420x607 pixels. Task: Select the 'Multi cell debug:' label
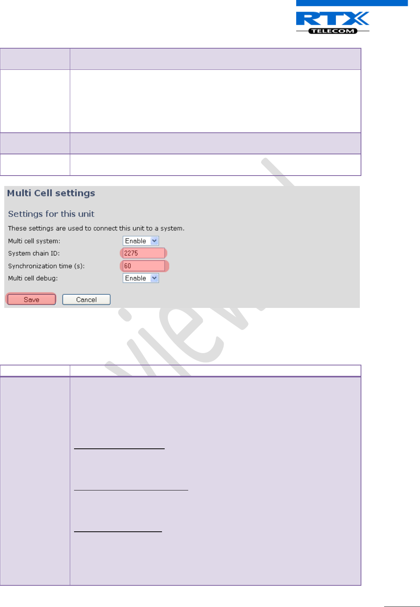[x=33, y=278]
